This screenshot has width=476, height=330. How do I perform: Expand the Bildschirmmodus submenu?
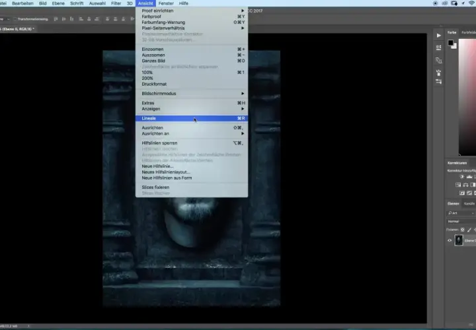[x=192, y=93]
